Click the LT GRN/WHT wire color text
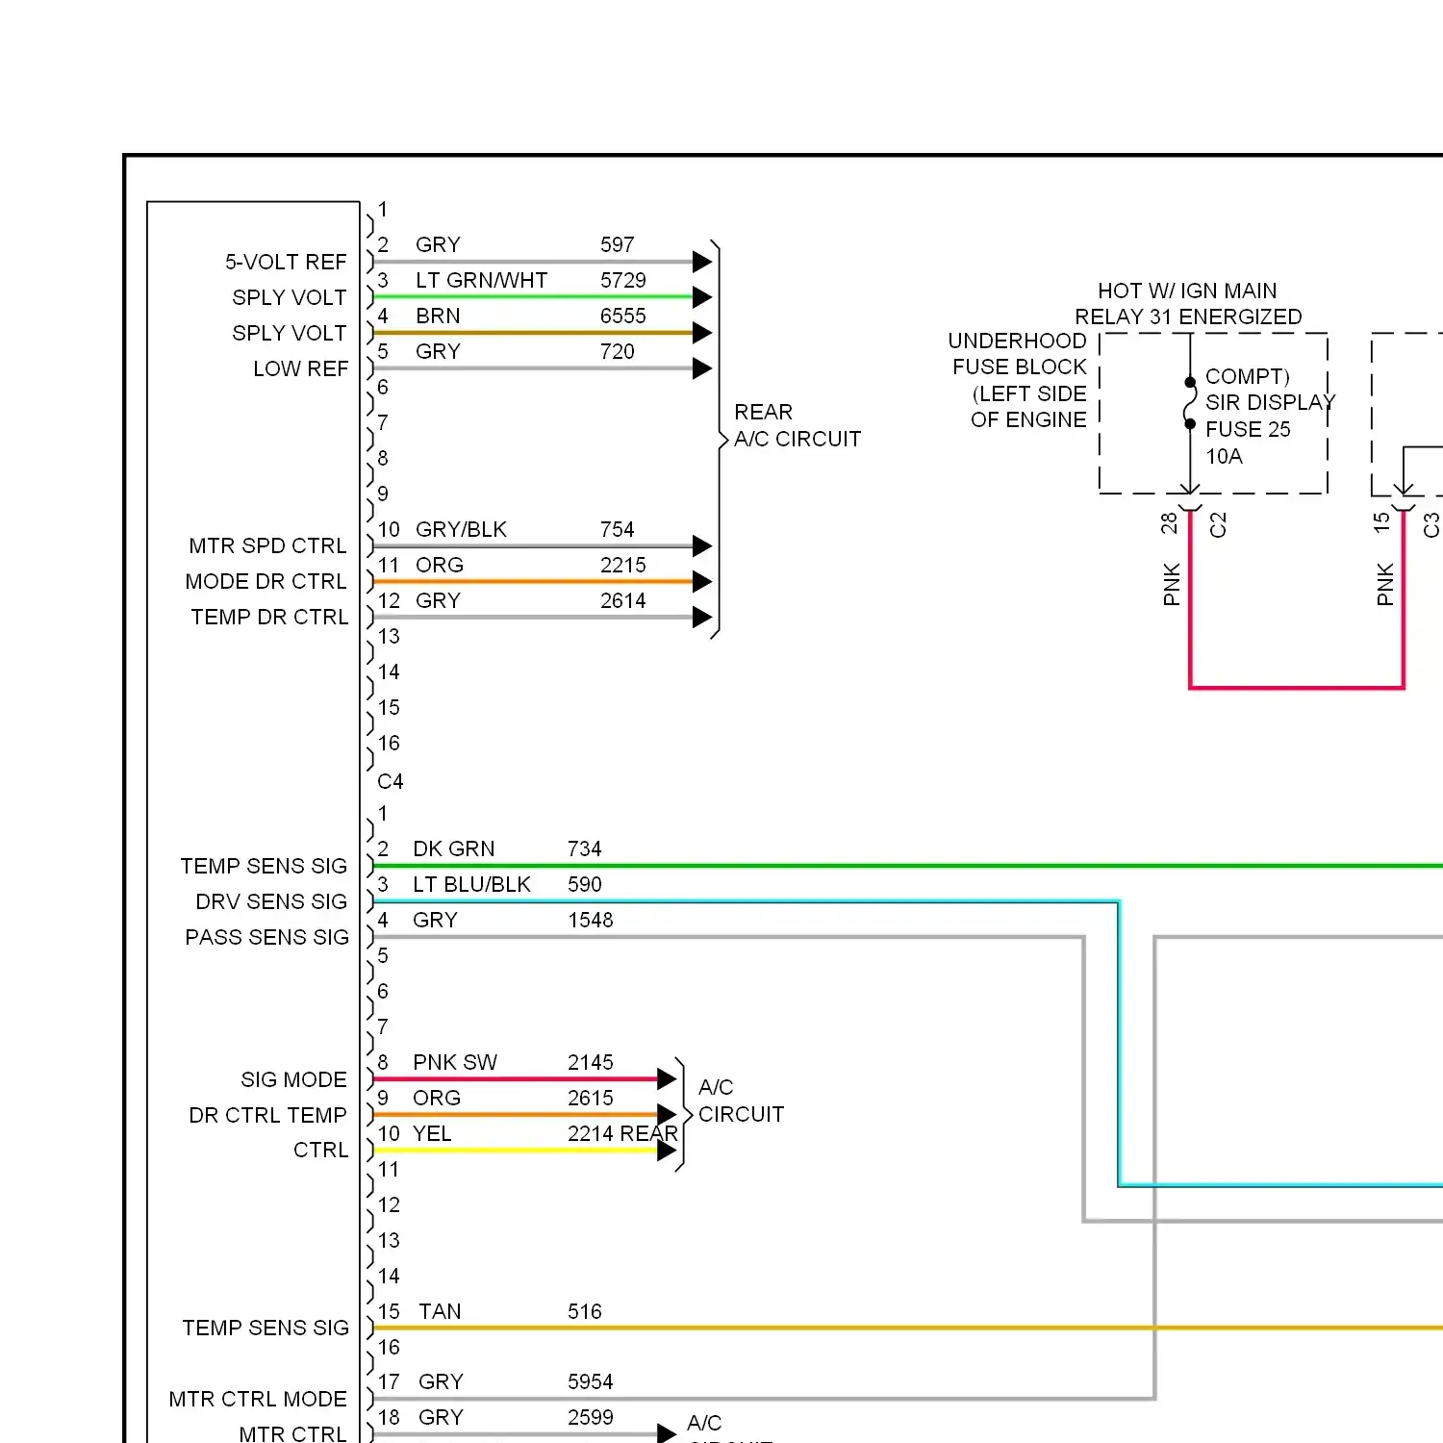 click(481, 281)
